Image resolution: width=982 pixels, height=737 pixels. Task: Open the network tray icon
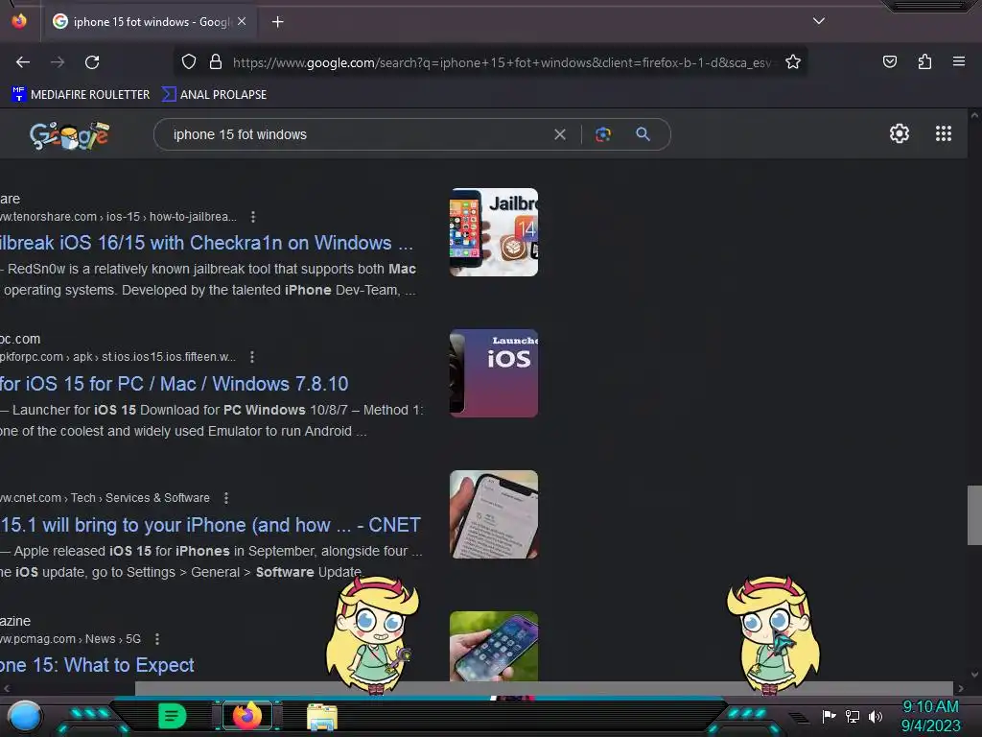coord(852,716)
